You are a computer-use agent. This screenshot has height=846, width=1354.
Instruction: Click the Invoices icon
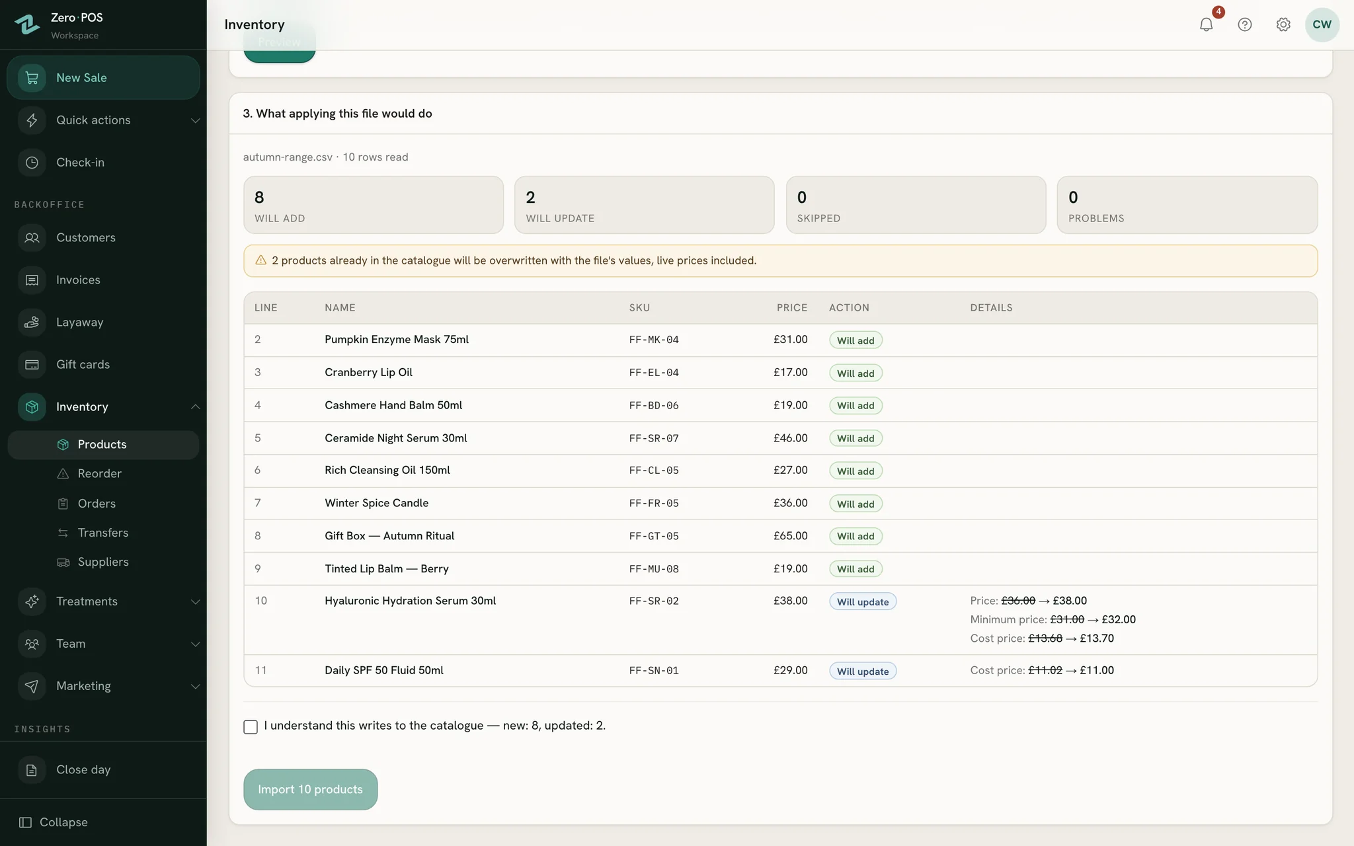(32, 280)
